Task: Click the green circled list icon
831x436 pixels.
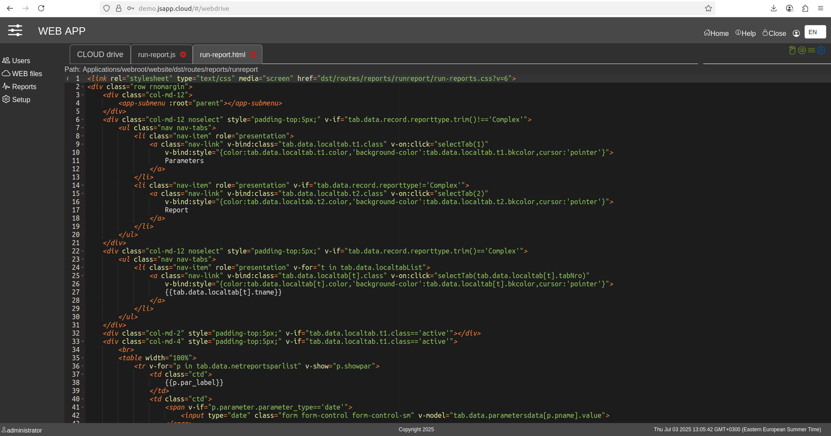Action: point(802,50)
